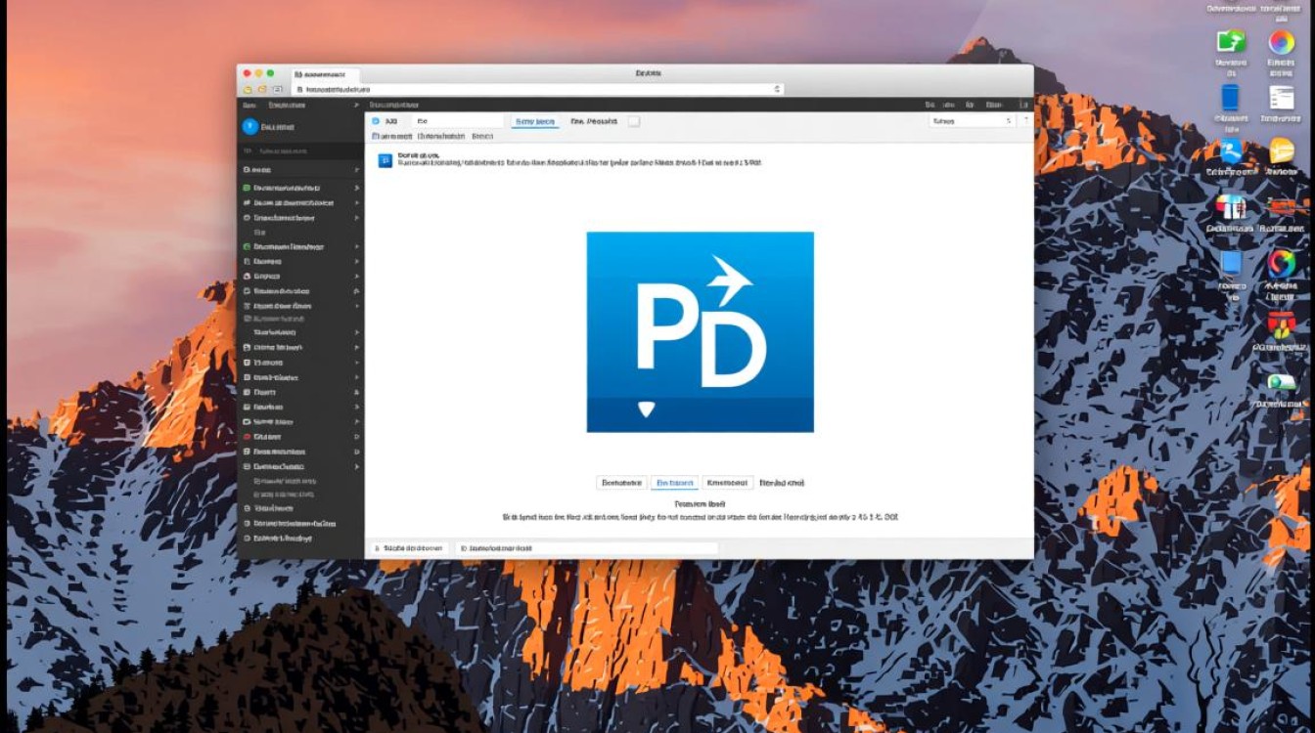Open the green arrow icon on desktop

click(1231, 42)
